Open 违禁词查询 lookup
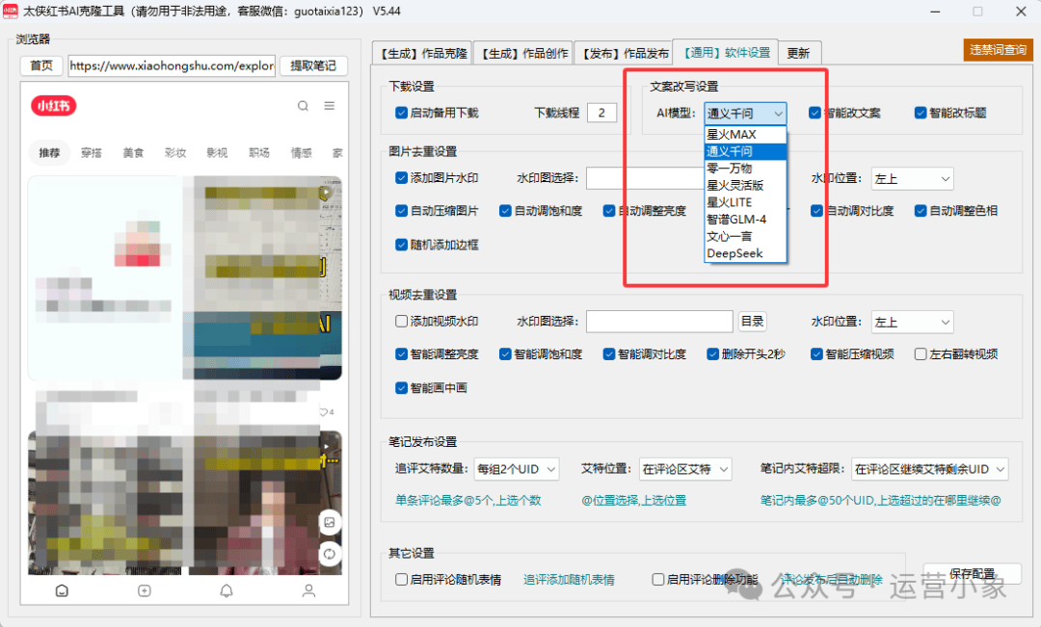The height and width of the screenshot is (627, 1041). 998,50
